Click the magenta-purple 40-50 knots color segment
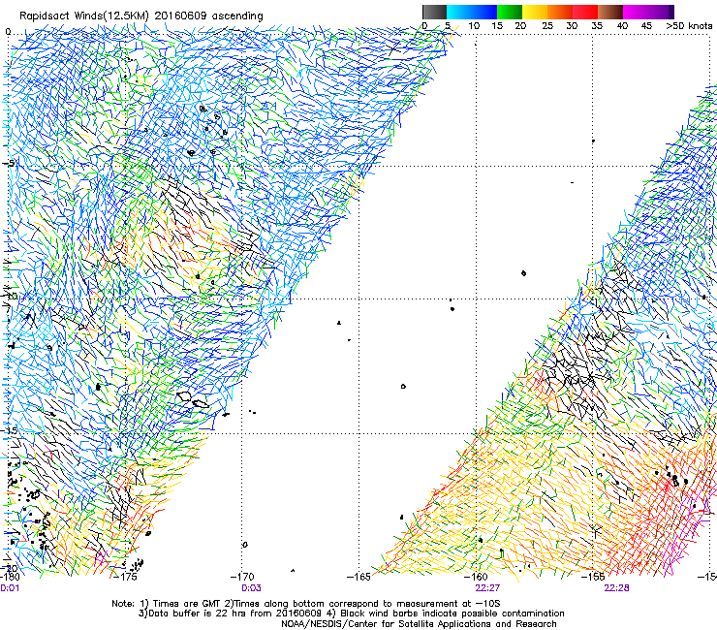The height and width of the screenshot is (630, 717). [648, 12]
